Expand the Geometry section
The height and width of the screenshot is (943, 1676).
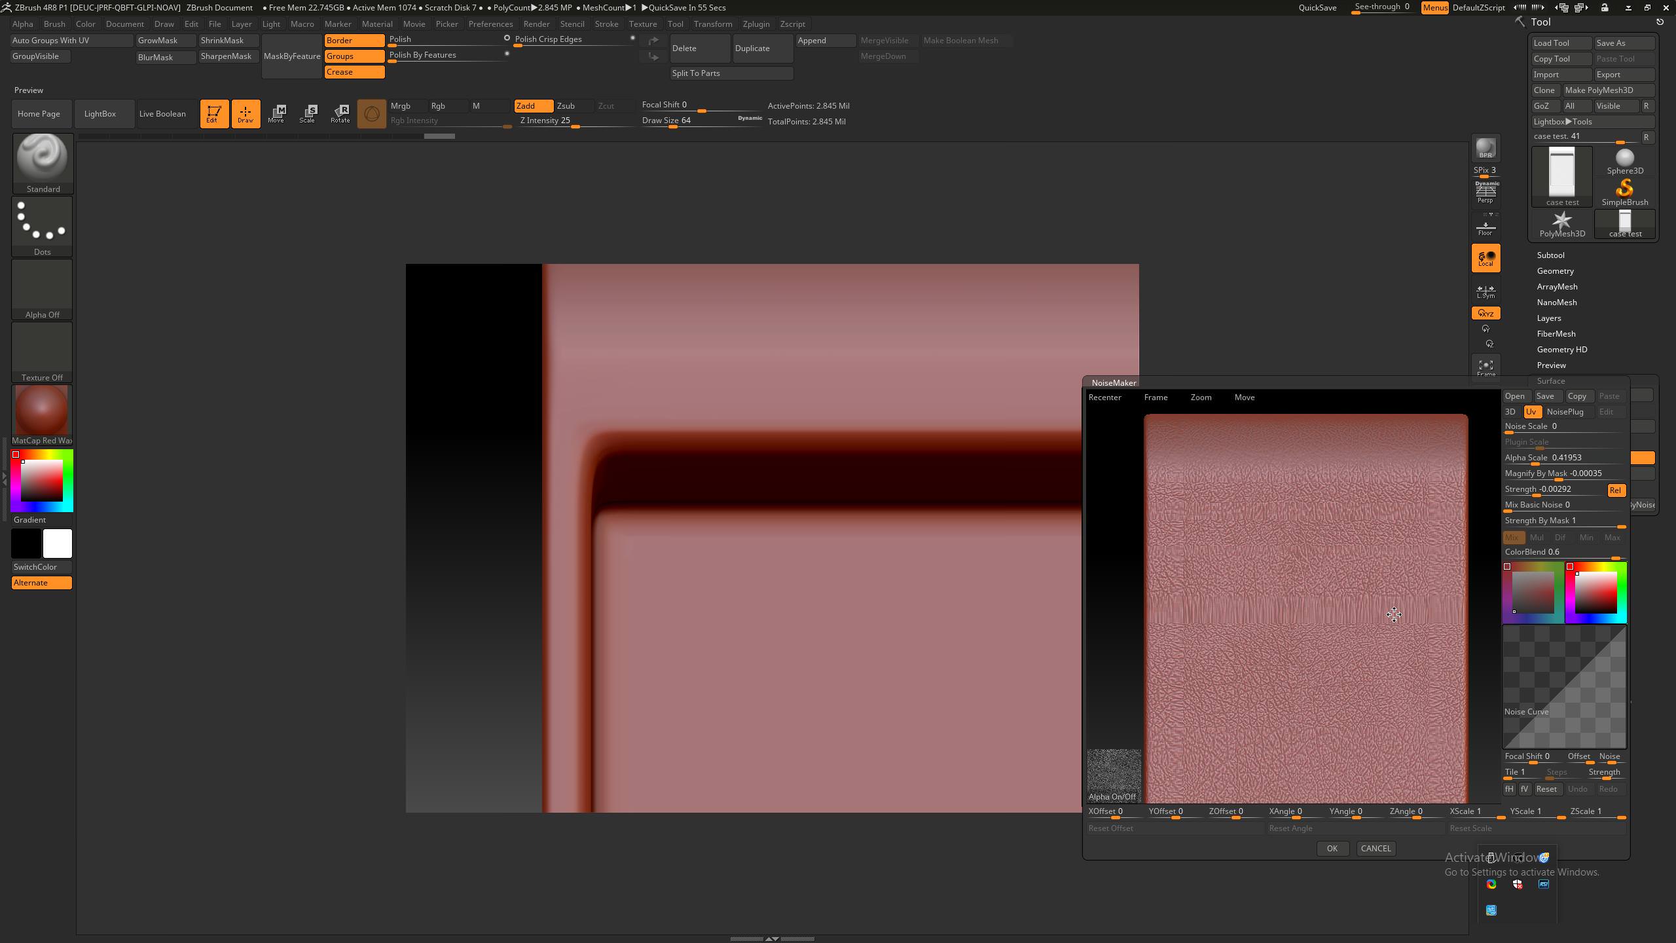1555,271
